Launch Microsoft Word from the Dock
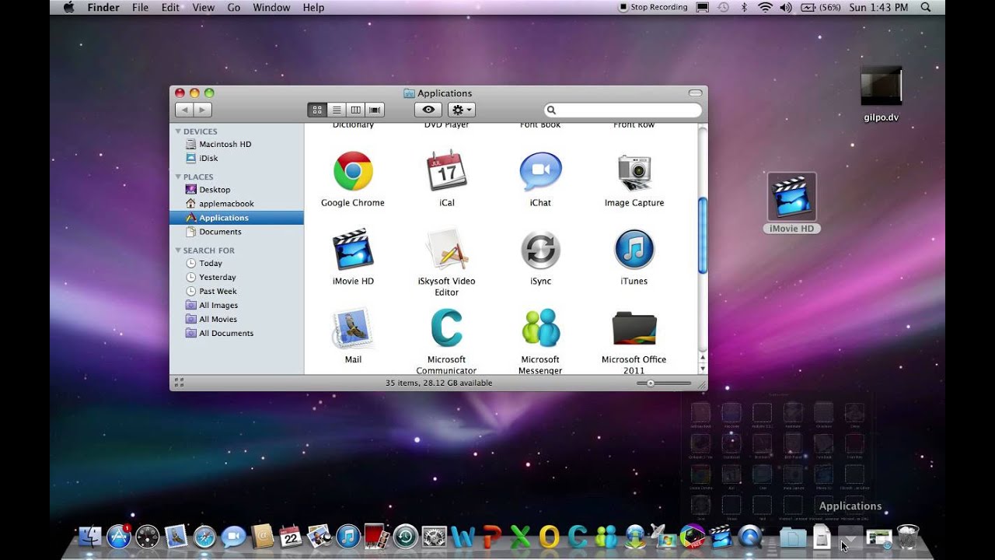The image size is (995, 560). 463,537
